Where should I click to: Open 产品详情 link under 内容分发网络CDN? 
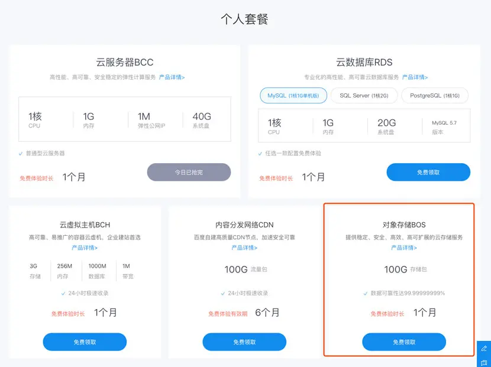tap(244, 248)
